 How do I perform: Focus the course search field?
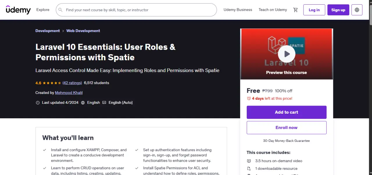click(136, 10)
